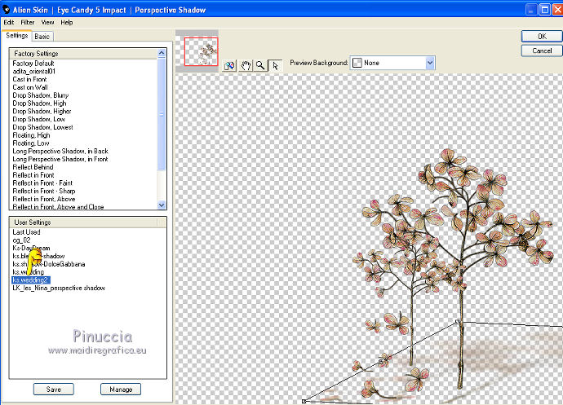
Task: Select the adita_oriental01 preset
Action: (x=33, y=72)
